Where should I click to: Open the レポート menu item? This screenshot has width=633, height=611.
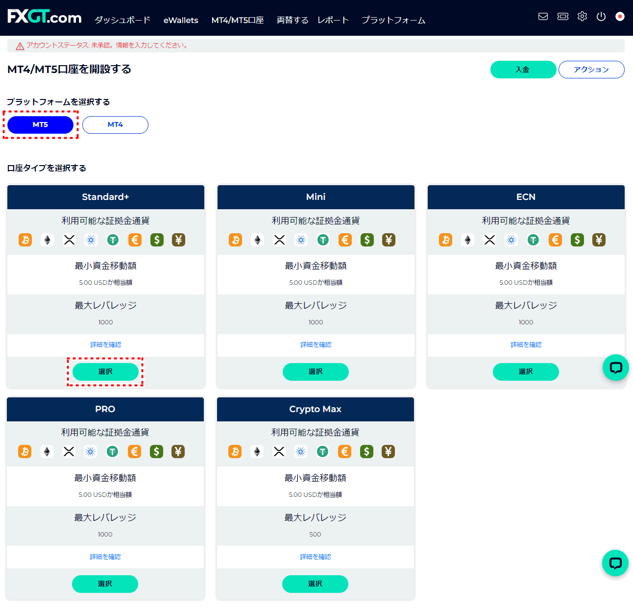click(333, 20)
